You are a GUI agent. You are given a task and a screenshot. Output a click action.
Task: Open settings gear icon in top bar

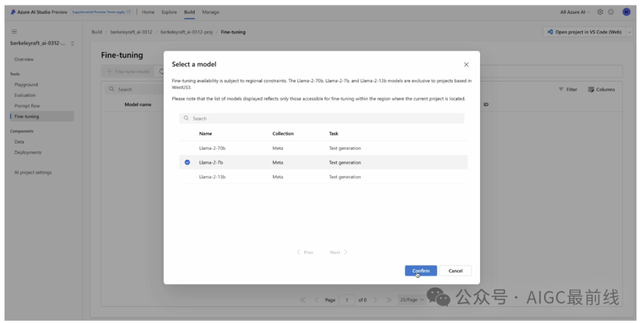(x=600, y=12)
